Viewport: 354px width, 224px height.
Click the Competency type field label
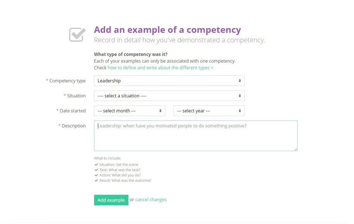point(66,81)
